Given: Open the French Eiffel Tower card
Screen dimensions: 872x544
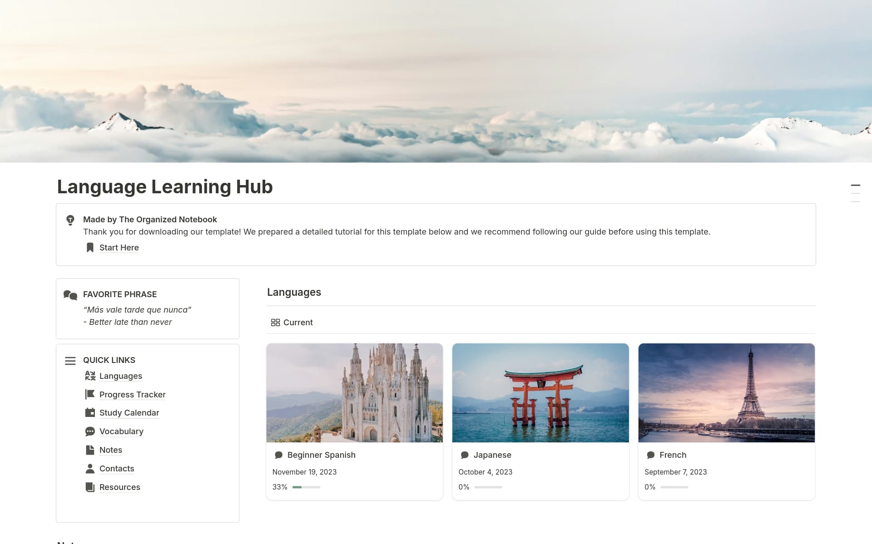Looking at the screenshot, I should pos(726,392).
